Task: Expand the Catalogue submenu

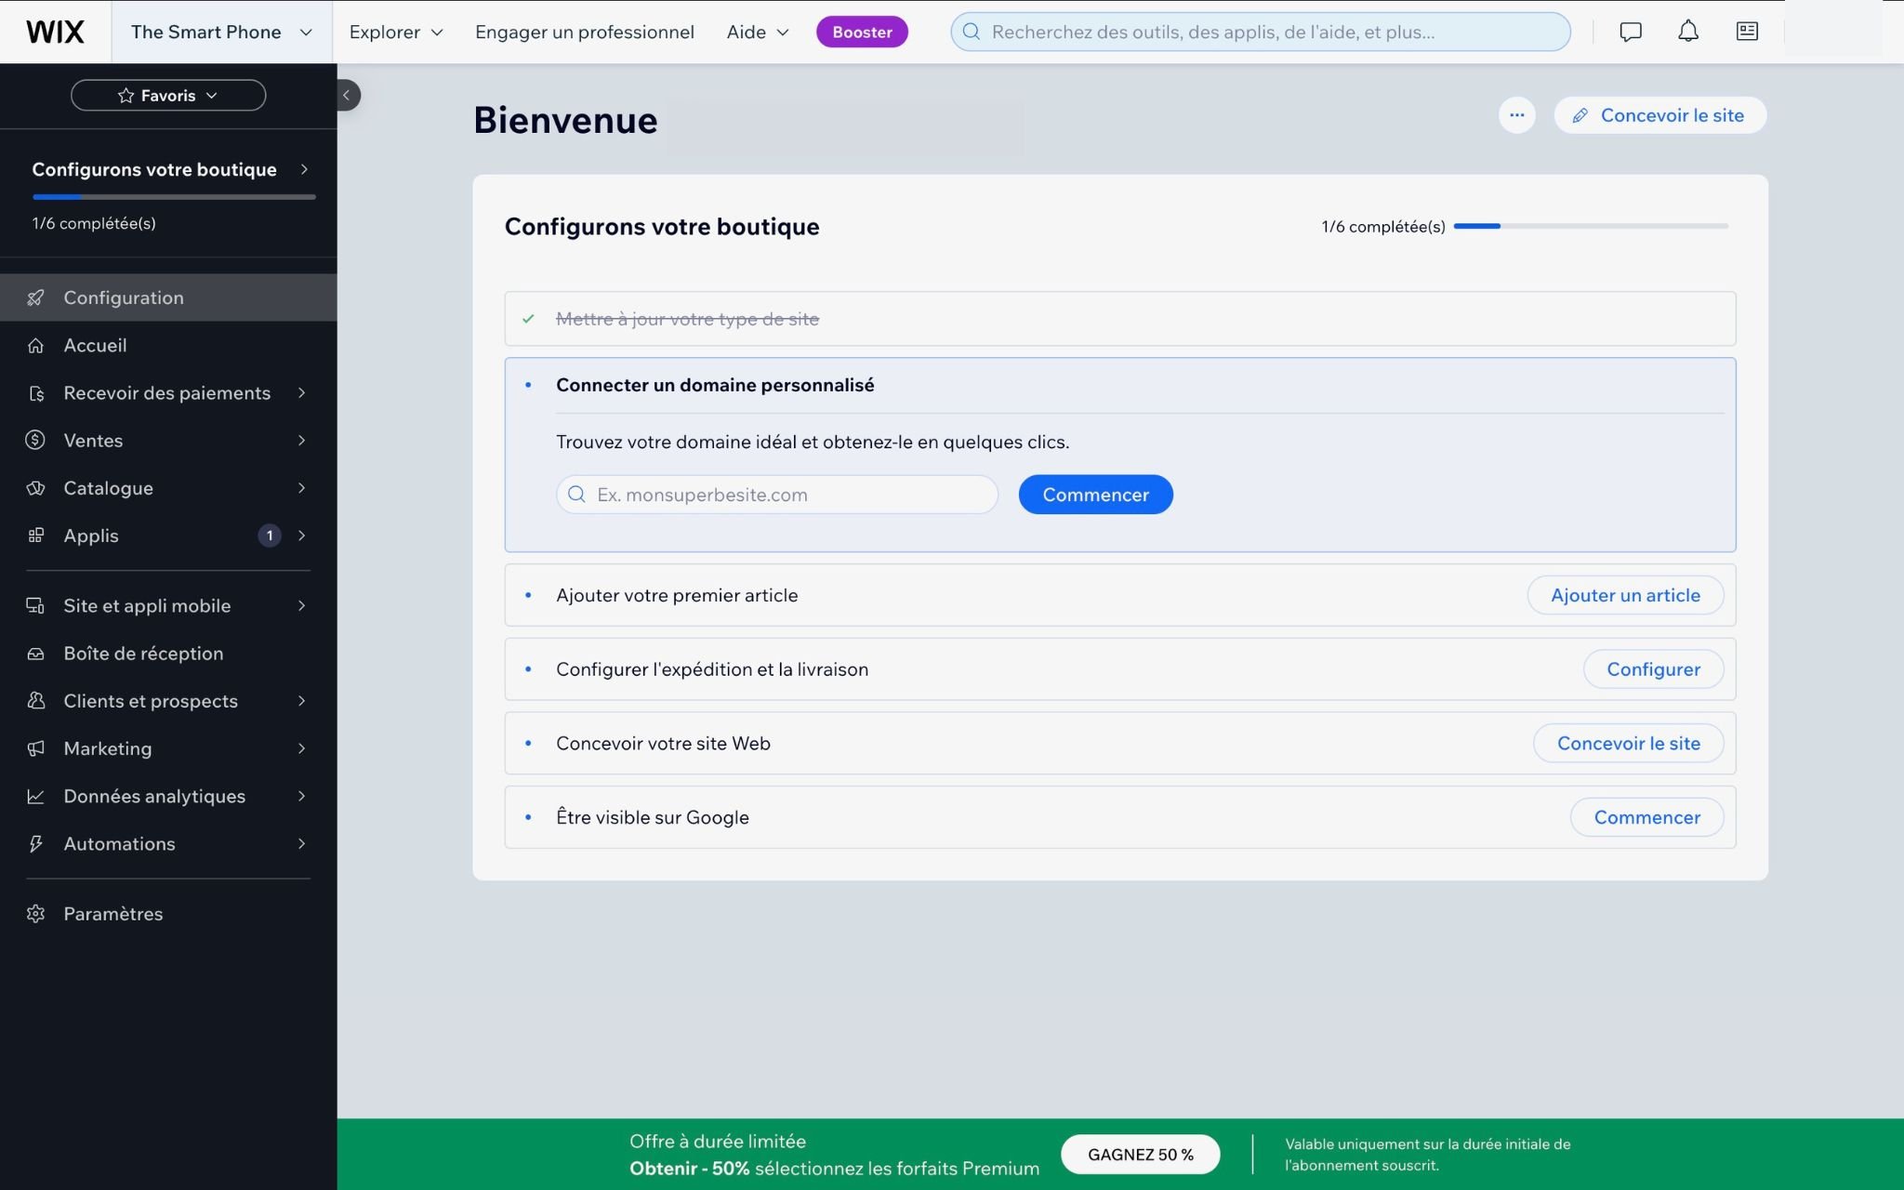Action: pos(168,488)
